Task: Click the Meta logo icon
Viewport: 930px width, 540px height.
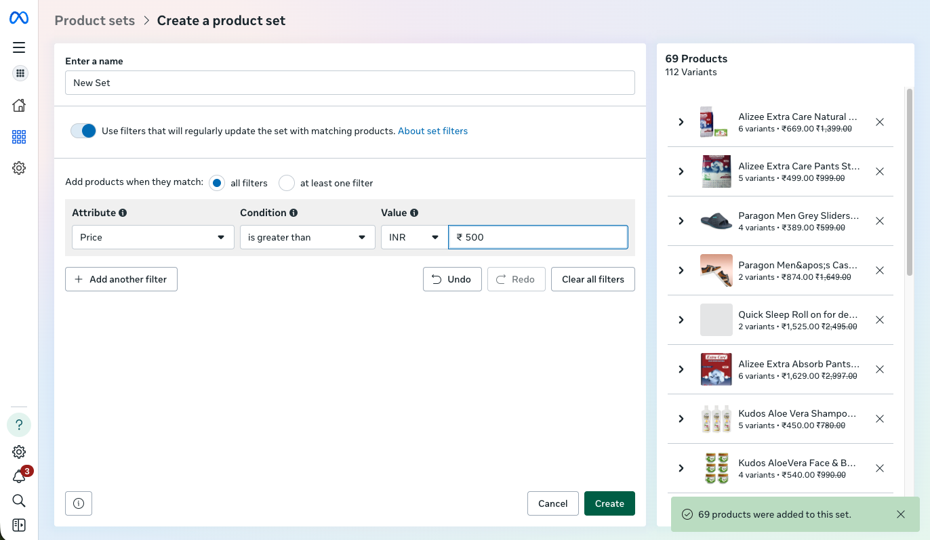Action: pyautogui.click(x=19, y=18)
